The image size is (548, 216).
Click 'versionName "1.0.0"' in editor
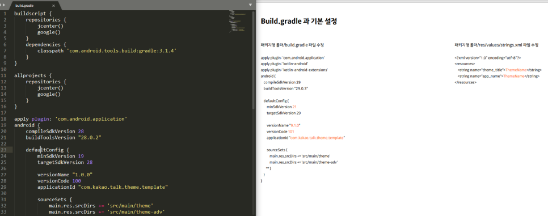pos(65,175)
